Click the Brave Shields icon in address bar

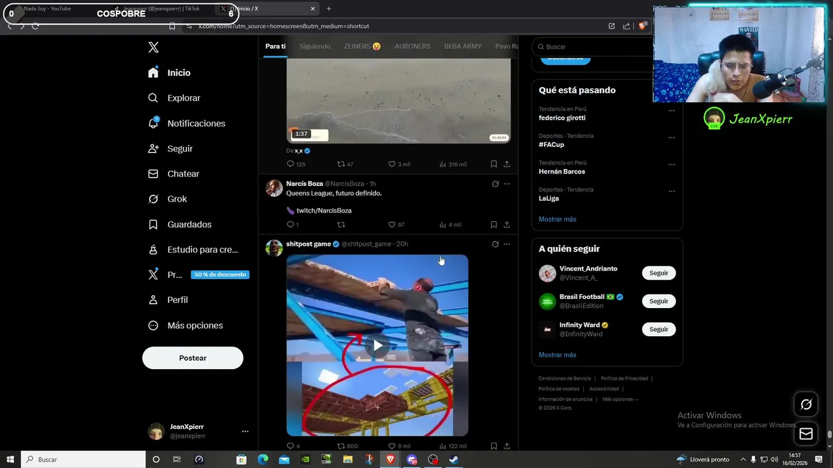click(x=642, y=26)
